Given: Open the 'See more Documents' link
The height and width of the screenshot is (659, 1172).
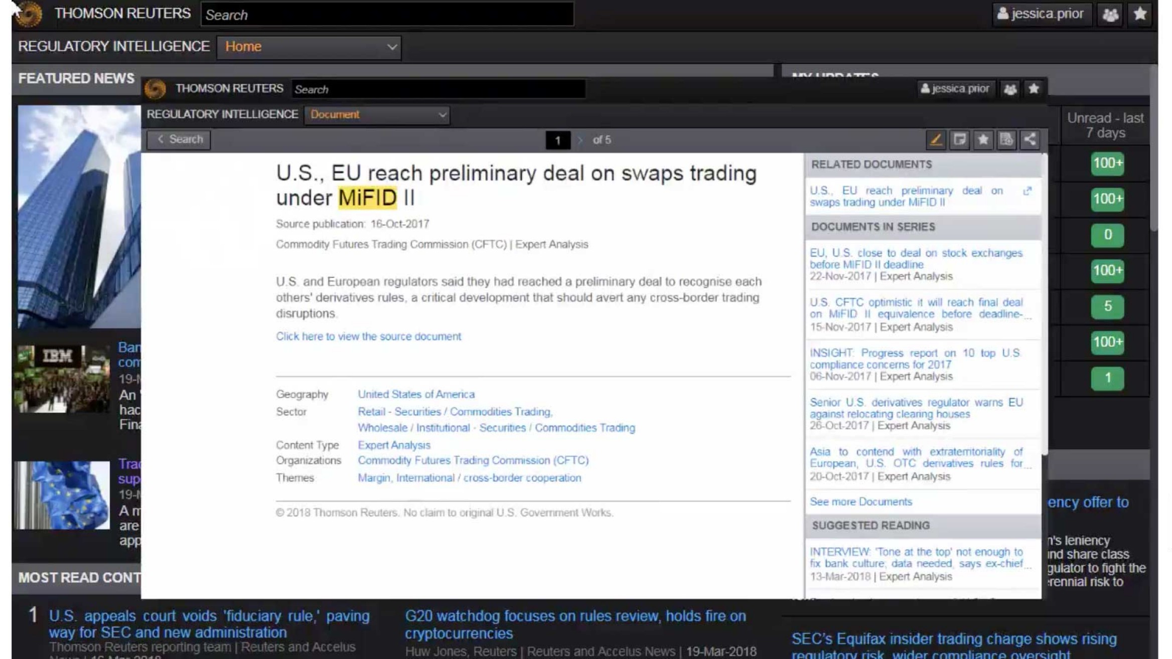Looking at the screenshot, I should click(860, 502).
